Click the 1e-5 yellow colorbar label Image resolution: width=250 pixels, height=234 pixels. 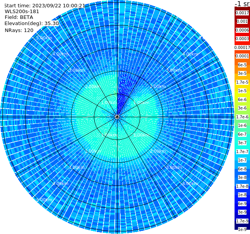pos(242,91)
